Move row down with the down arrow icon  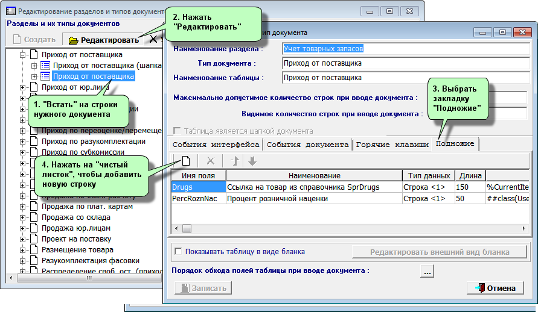click(x=252, y=161)
